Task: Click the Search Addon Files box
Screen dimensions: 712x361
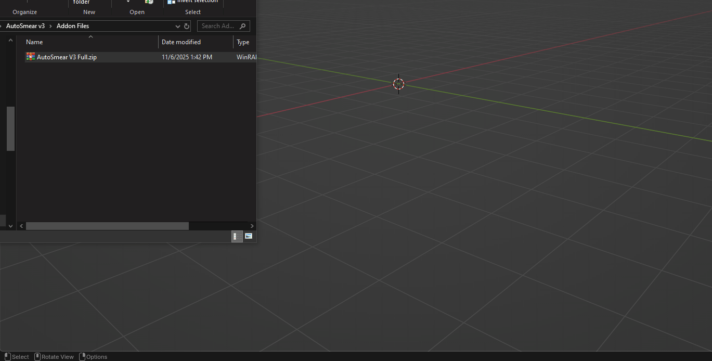Action: [224, 26]
